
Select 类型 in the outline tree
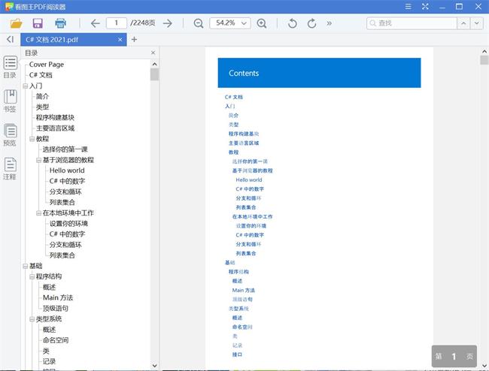(x=42, y=107)
